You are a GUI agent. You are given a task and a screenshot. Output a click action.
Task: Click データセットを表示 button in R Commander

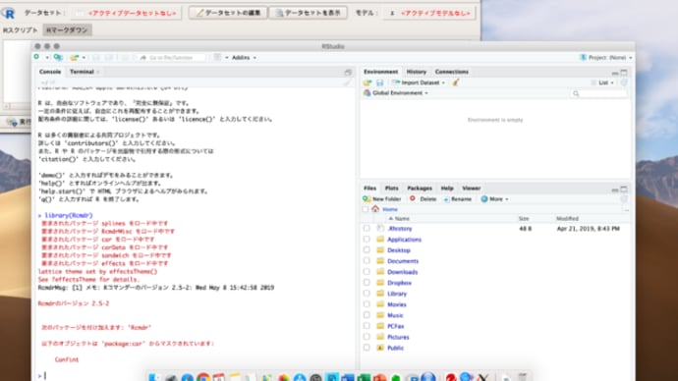[x=308, y=13]
